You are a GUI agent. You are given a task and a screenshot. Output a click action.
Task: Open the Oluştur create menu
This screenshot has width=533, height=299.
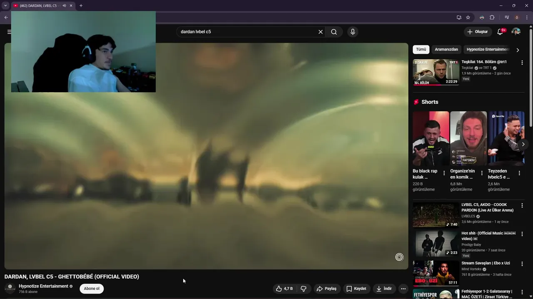point(478,32)
